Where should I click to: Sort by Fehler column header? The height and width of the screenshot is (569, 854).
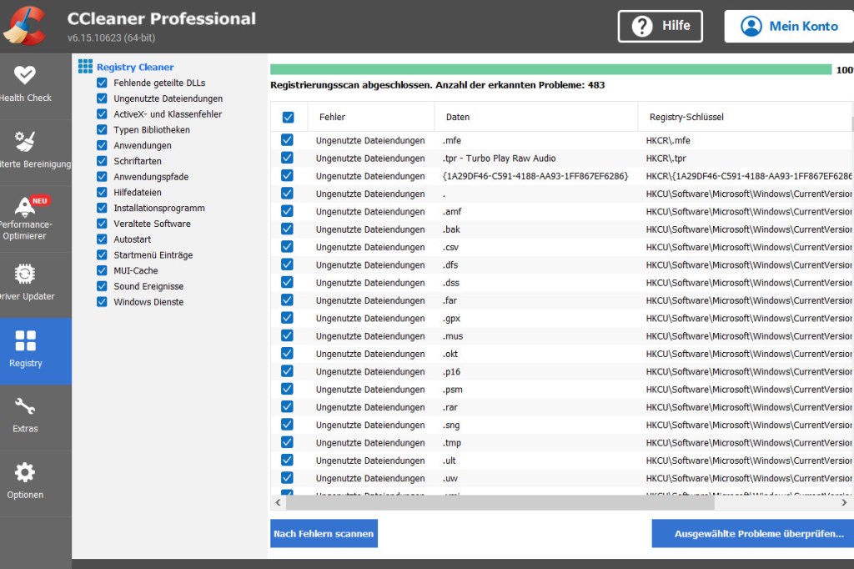(371, 117)
